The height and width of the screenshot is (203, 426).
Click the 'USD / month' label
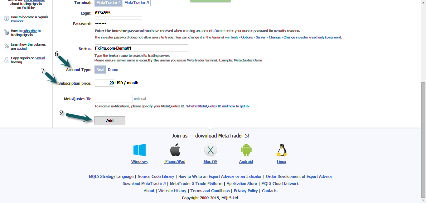pos(127,83)
